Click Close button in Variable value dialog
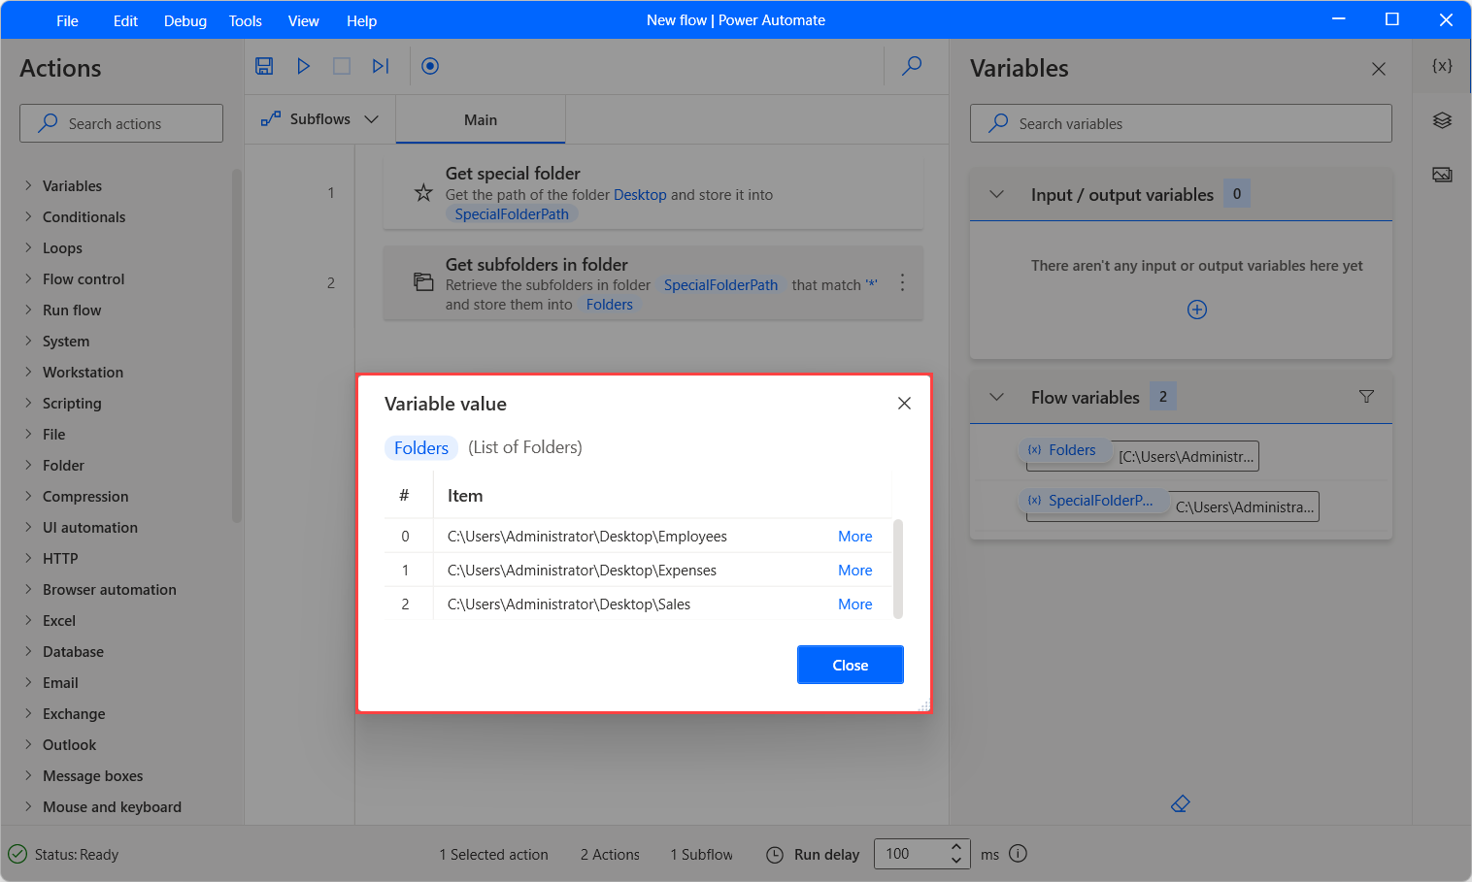 point(851,665)
